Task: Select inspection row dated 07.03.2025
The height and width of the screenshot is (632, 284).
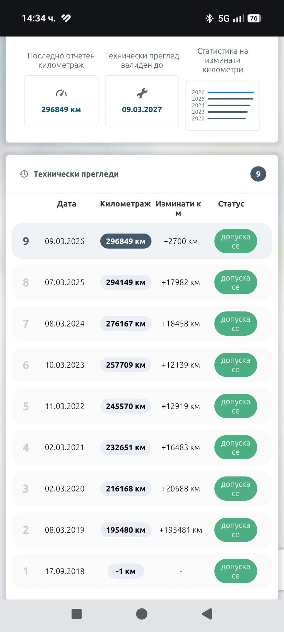Action: 142,282
